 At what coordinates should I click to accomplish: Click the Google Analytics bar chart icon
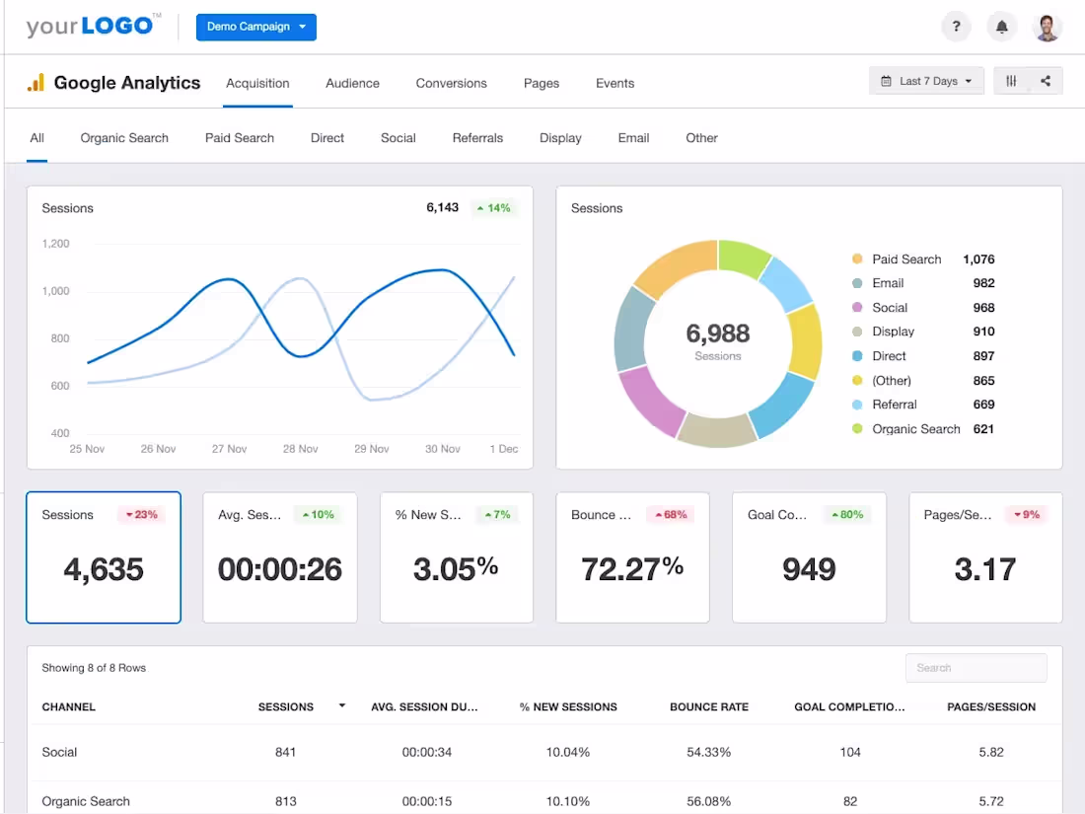(x=36, y=82)
